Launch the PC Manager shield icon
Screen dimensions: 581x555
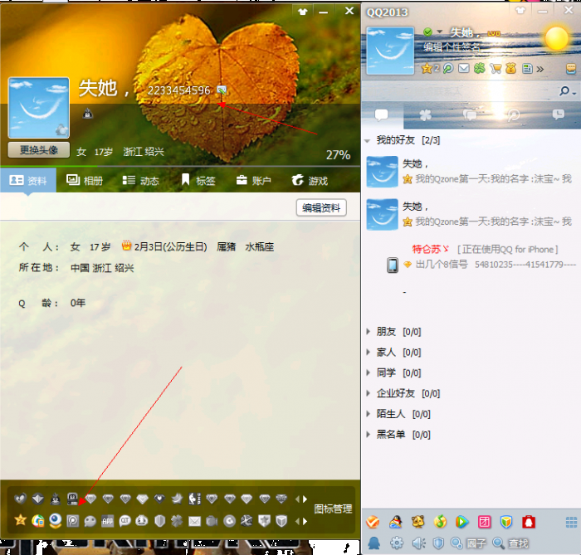coord(506,522)
